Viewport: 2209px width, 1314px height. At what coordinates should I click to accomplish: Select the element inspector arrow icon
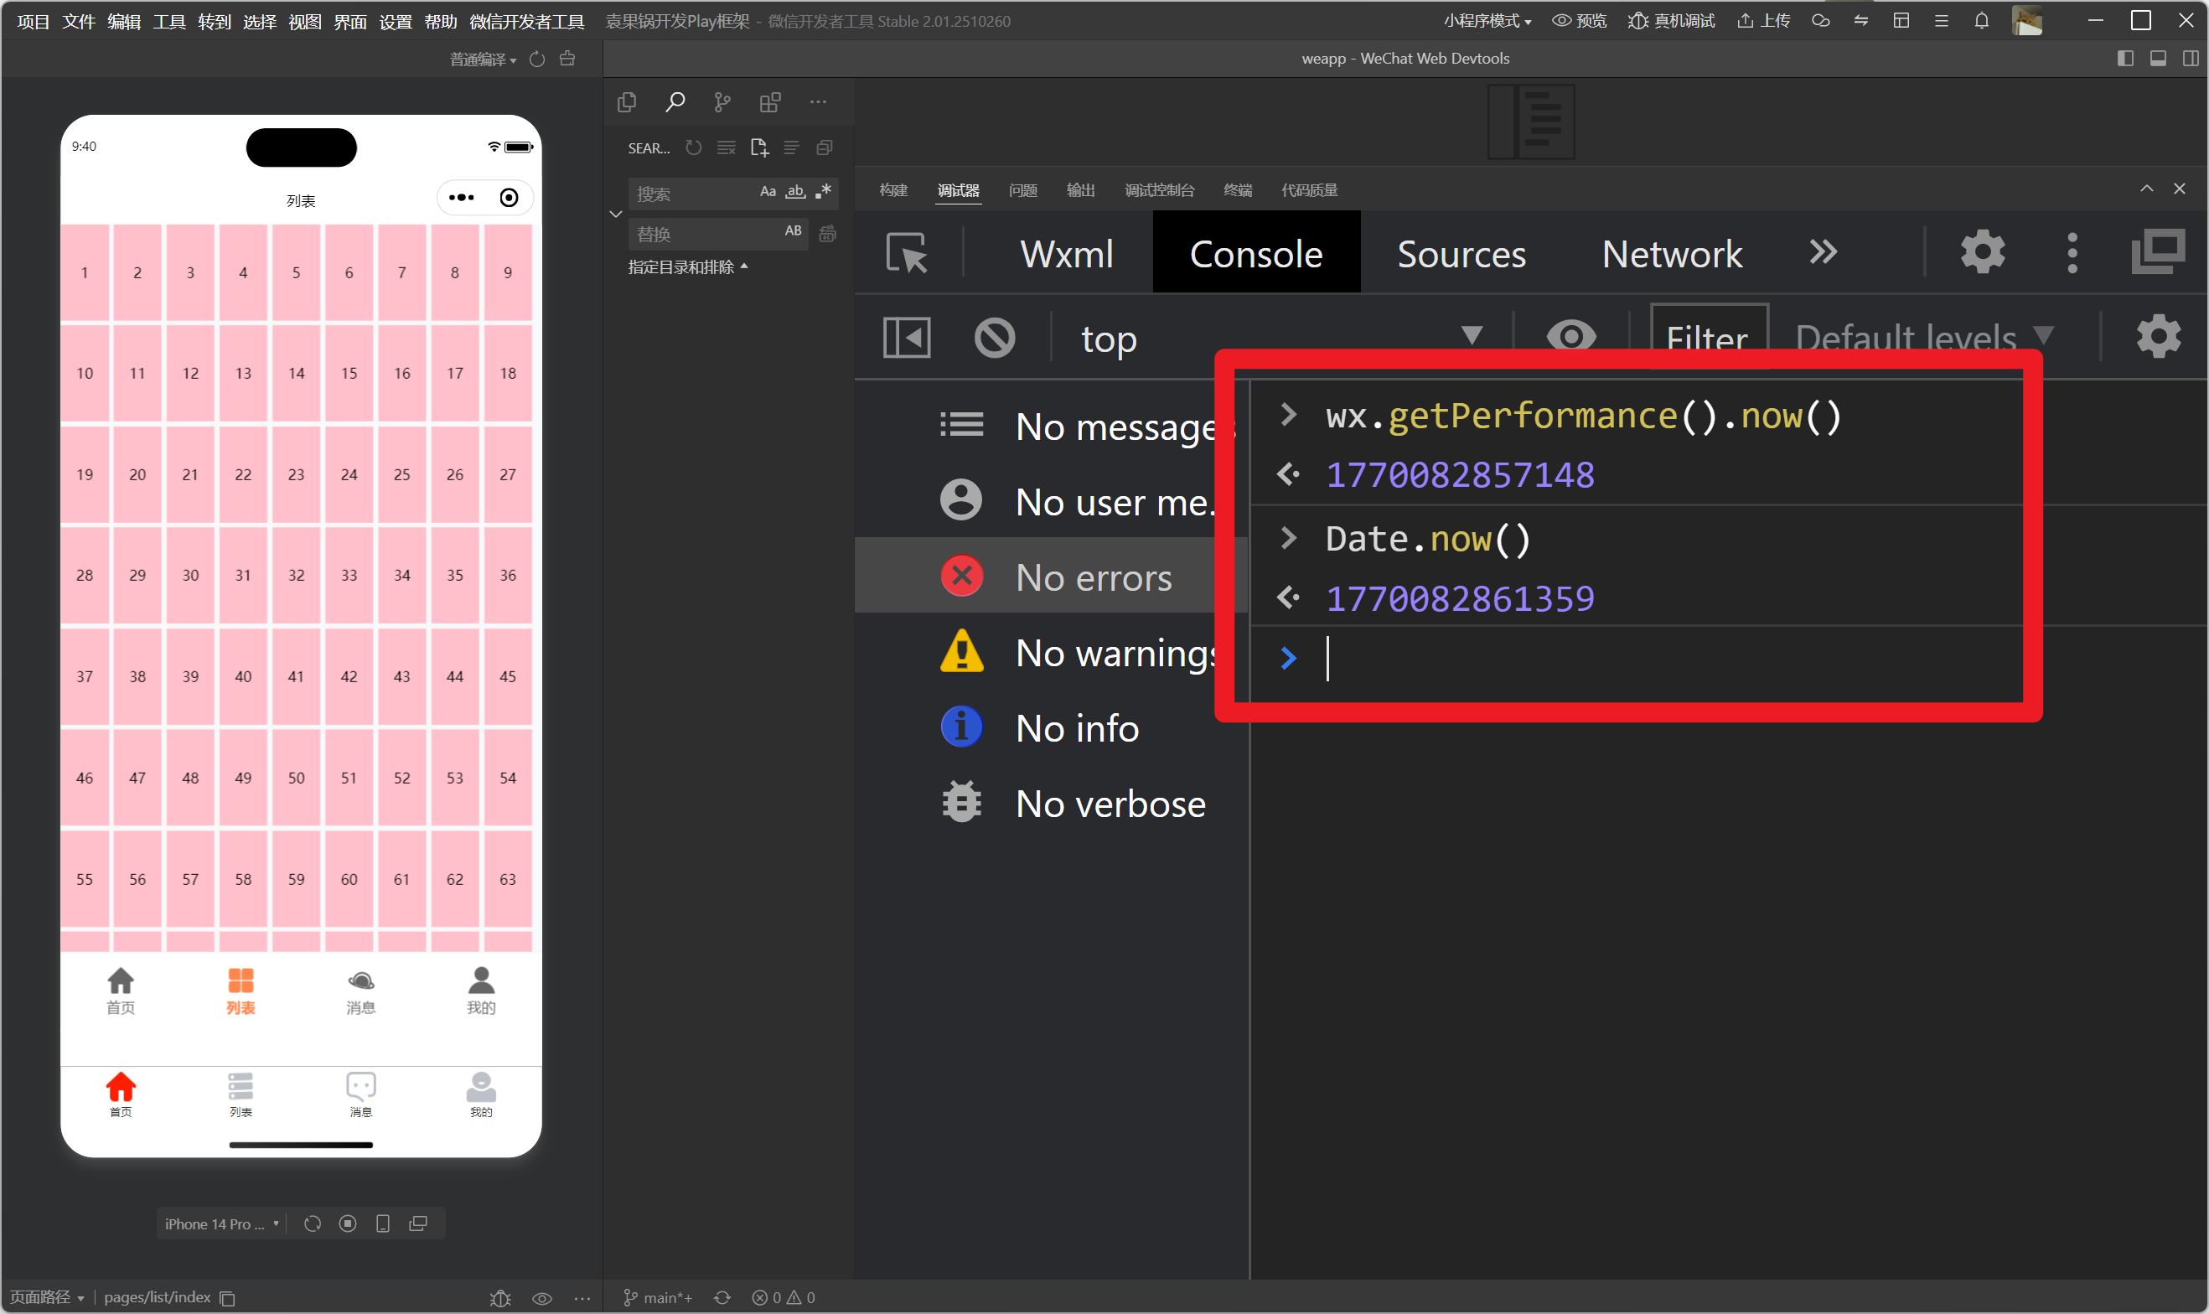pyautogui.click(x=907, y=254)
